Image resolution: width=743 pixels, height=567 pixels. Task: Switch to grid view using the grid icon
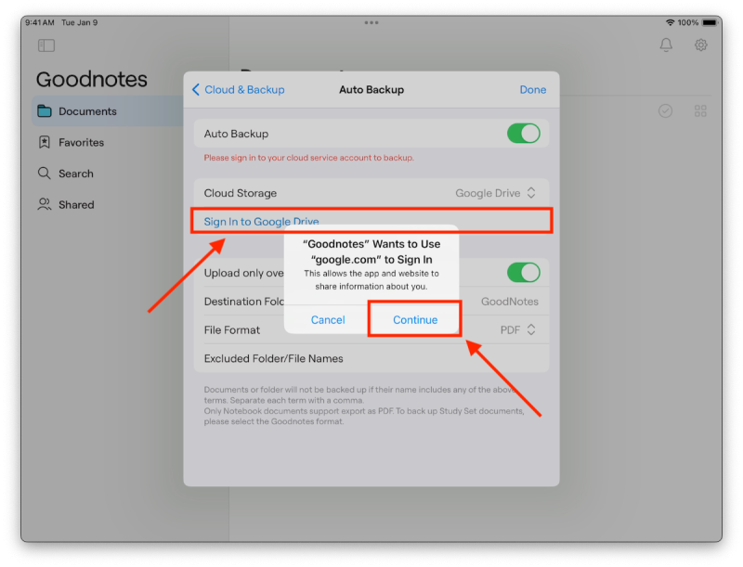coord(701,110)
